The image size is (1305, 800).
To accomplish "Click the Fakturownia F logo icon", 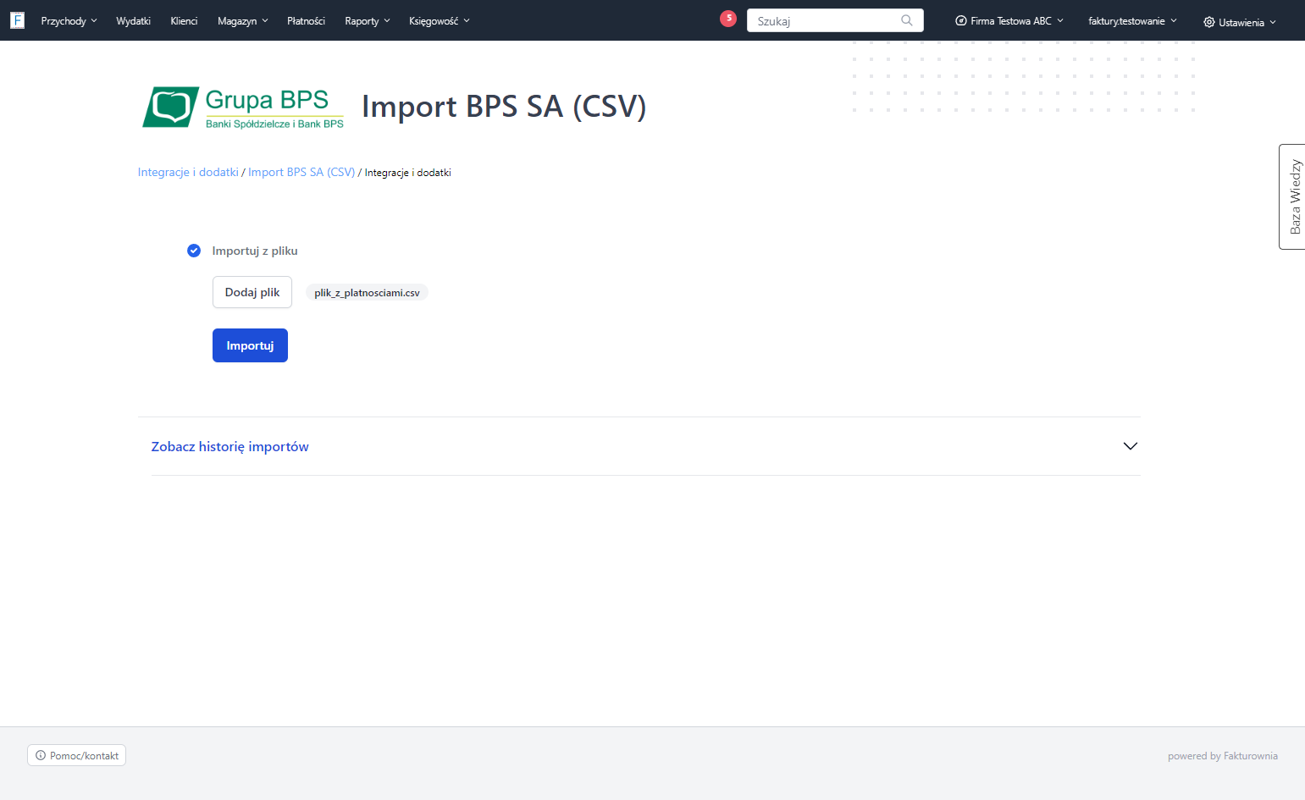I will point(17,20).
